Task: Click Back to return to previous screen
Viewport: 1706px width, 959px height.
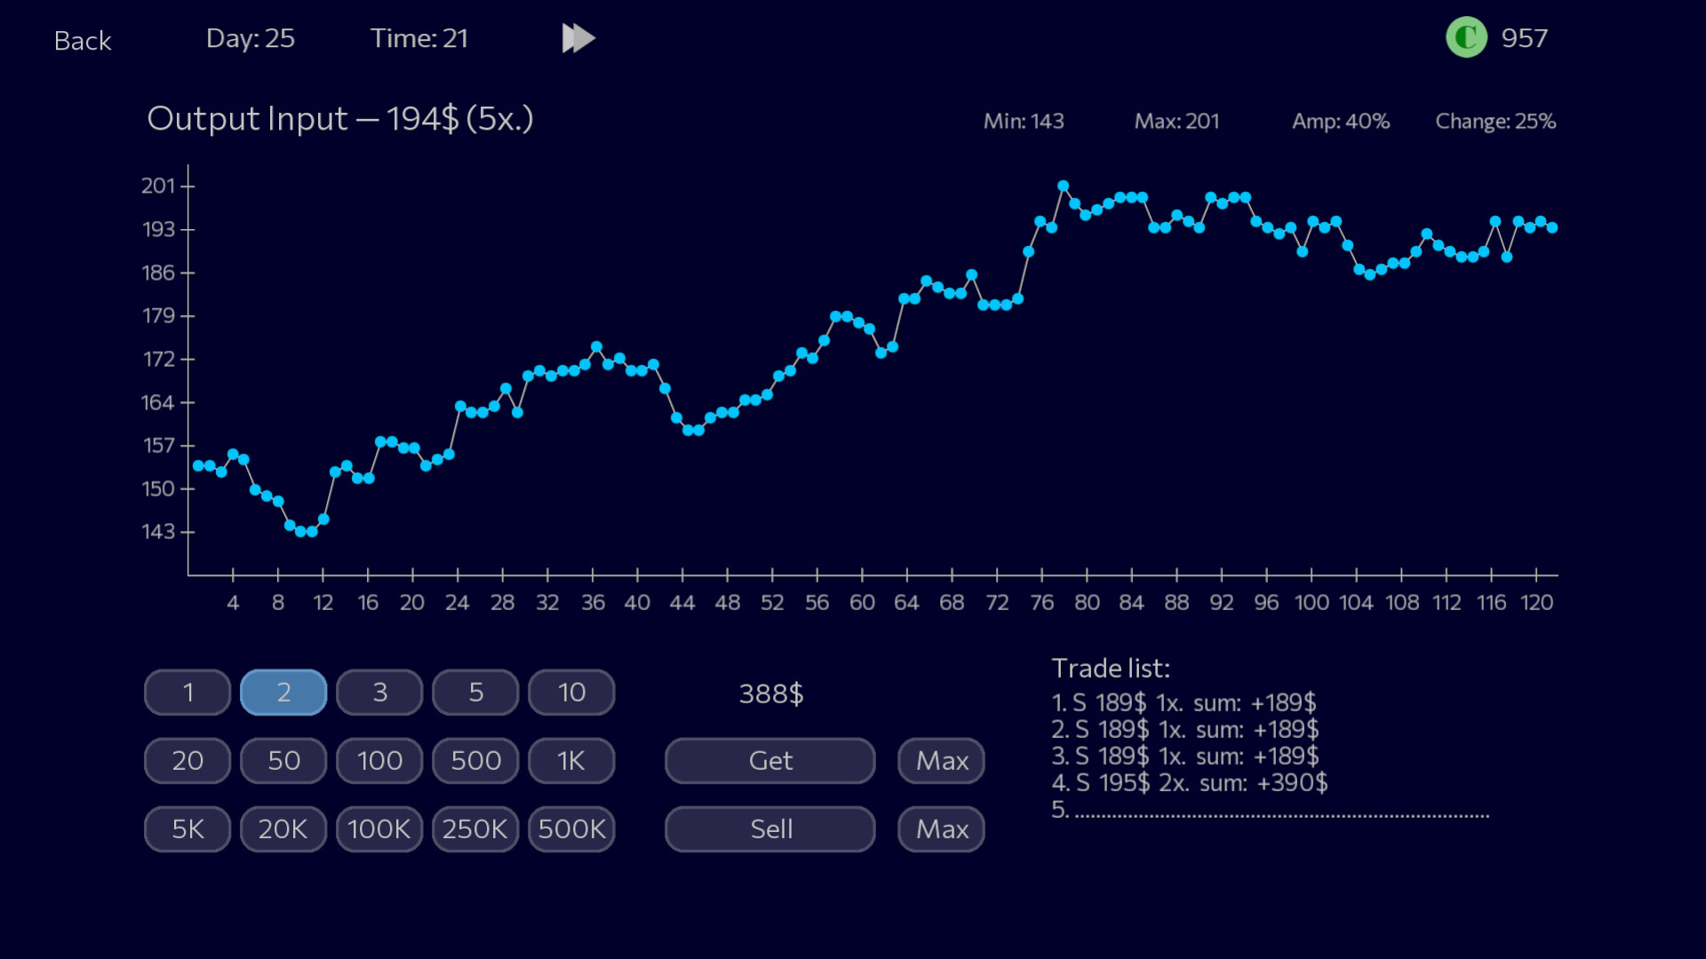Action: coord(83,40)
